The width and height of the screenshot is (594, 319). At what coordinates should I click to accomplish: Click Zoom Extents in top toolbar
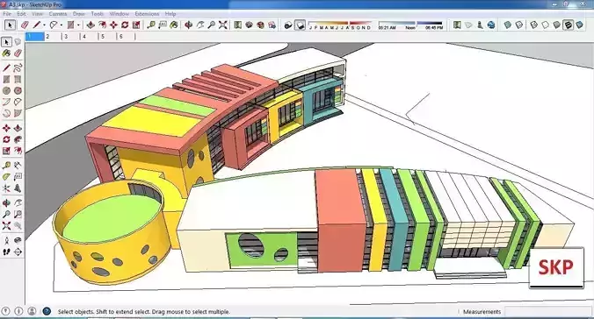tap(223, 25)
